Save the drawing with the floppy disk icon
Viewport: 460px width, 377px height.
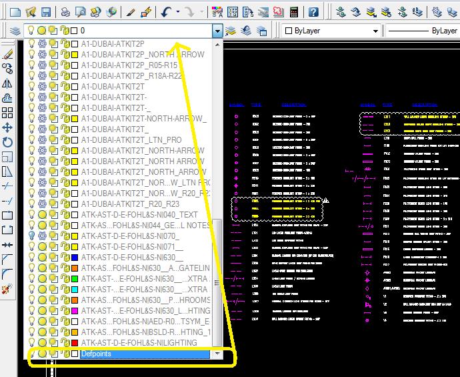(46, 12)
